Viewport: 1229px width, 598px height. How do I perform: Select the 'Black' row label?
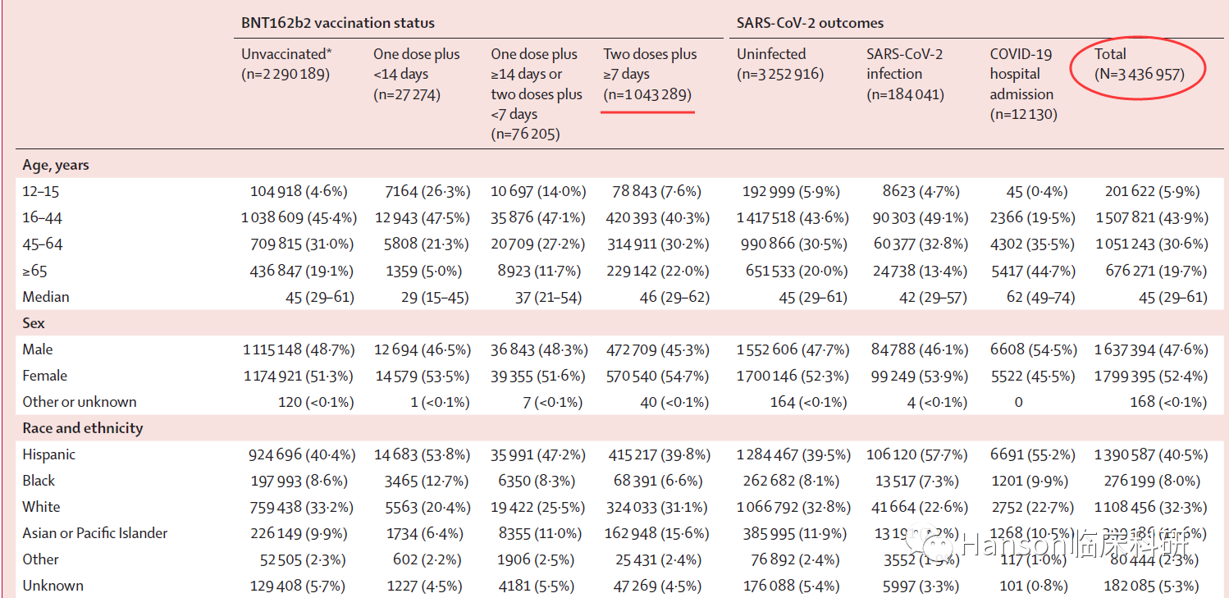[39, 481]
